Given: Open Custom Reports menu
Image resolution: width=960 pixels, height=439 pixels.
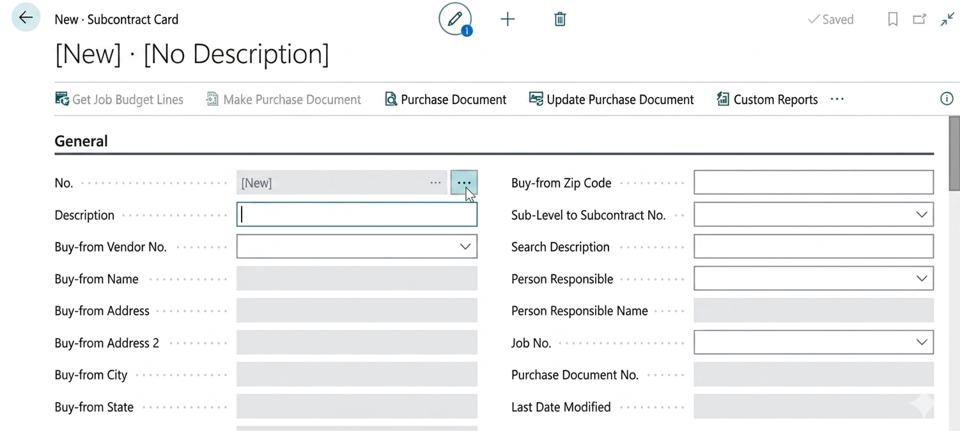Looking at the screenshot, I should pos(767,100).
